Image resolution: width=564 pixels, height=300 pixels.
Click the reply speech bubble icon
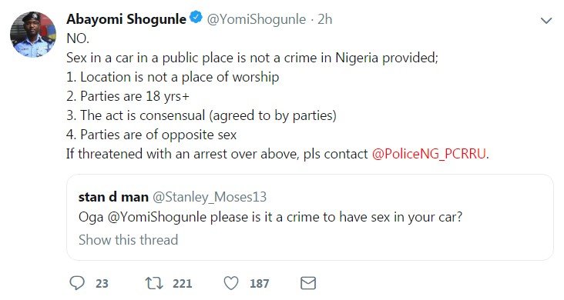click(x=77, y=283)
